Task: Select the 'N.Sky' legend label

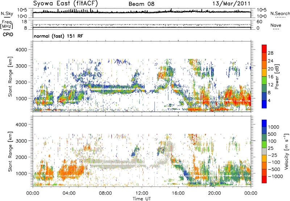Action: pos(7,13)
